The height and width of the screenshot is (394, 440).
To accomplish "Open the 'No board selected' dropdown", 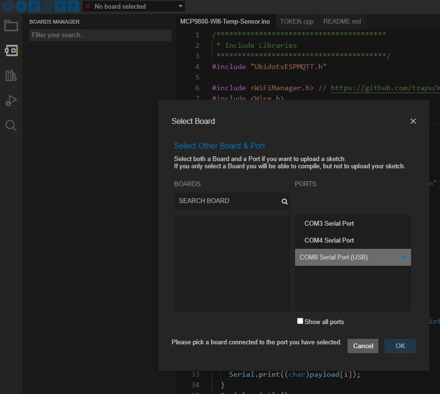I will pyautogui.click(x=134, y=6).
